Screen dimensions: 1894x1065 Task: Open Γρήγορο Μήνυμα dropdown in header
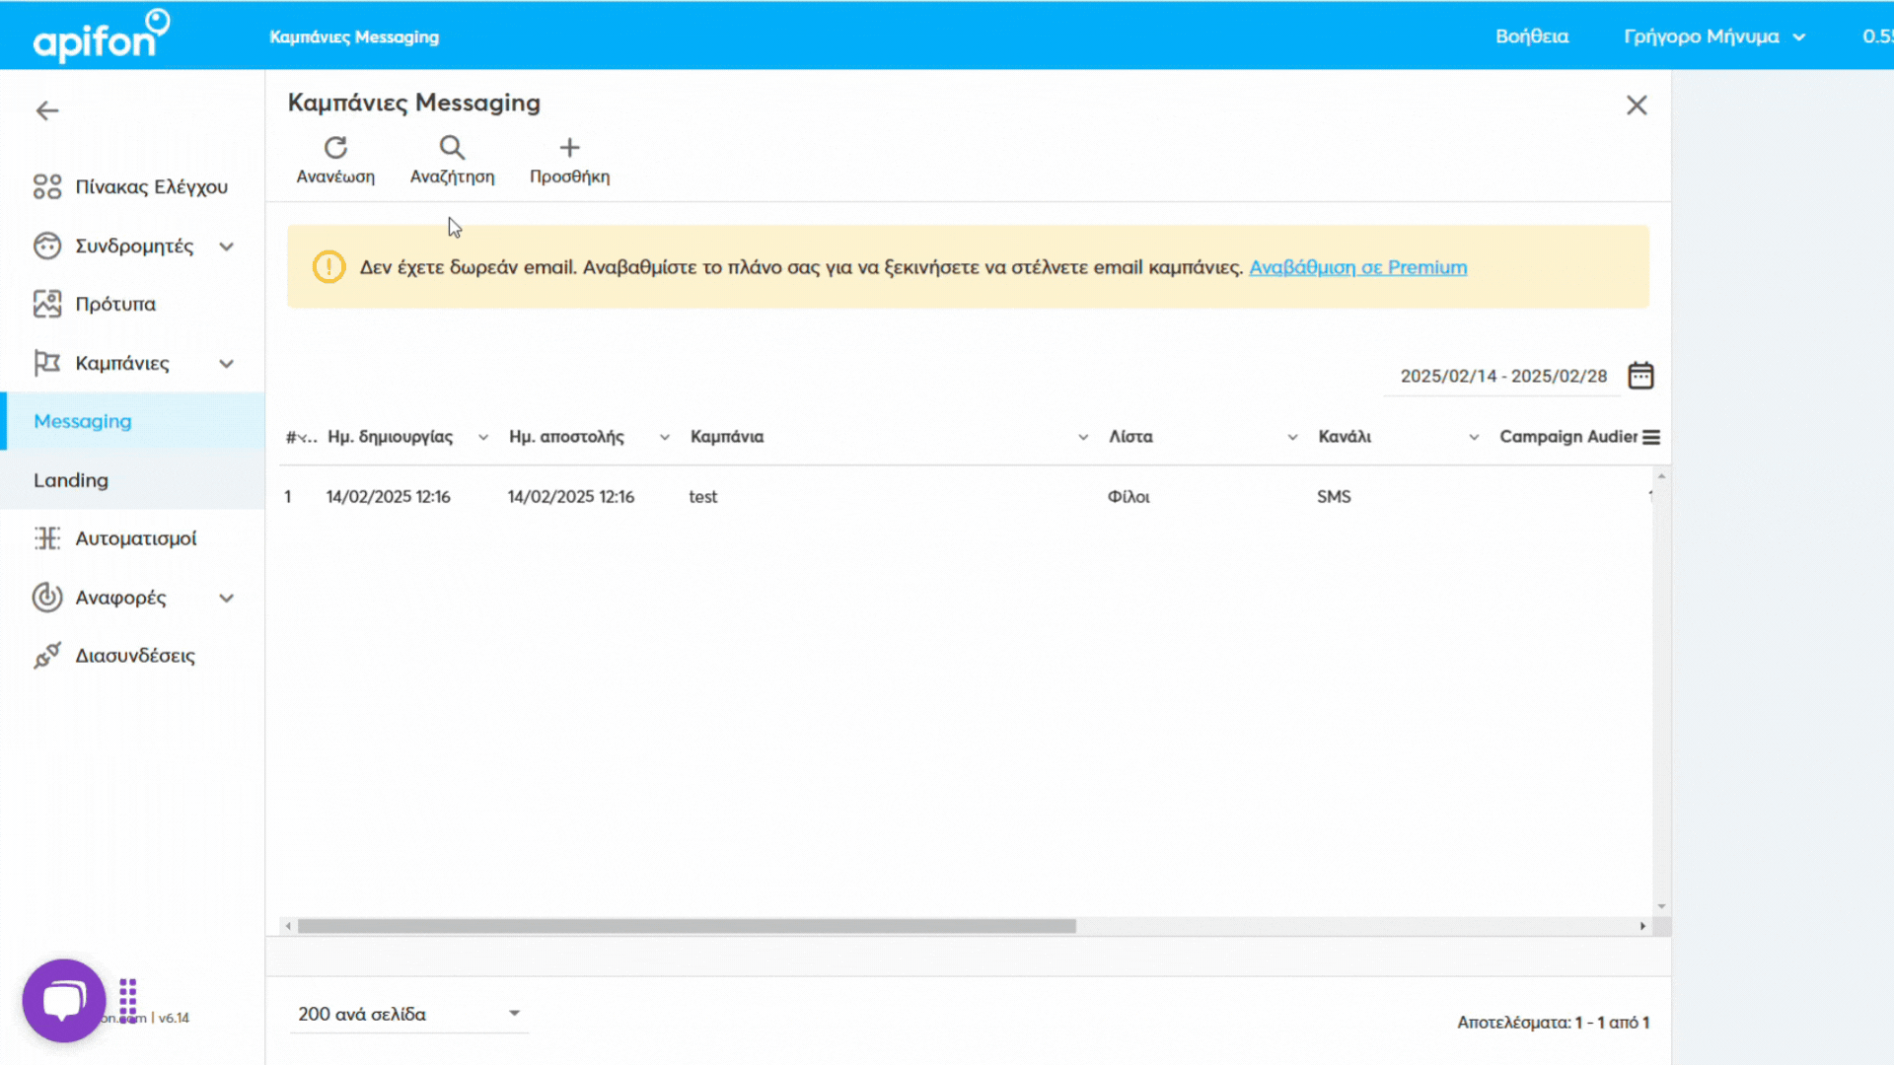(1713, 36)
